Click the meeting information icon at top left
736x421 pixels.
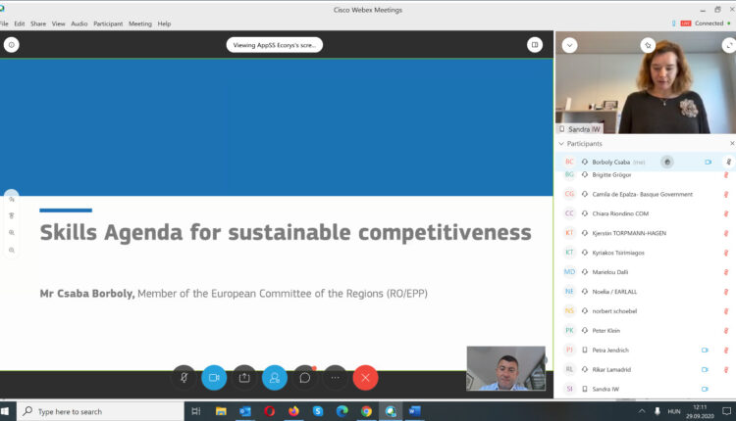[x=11, y=44]
